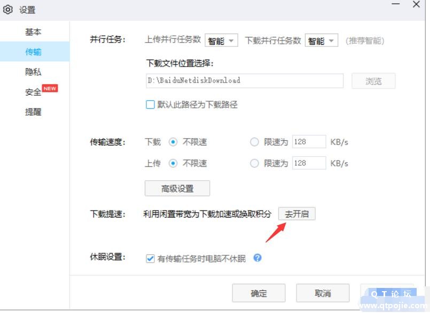
Task: Select 限速为 radio for 上传
Action: pyautogui.click(x=254, y=163)
